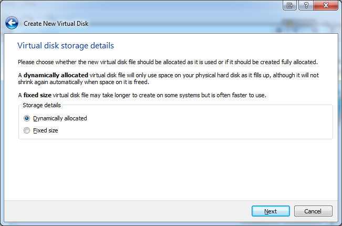Click empty space inside the Storage details box
This screenshot has width=342, height=226.
210,125
